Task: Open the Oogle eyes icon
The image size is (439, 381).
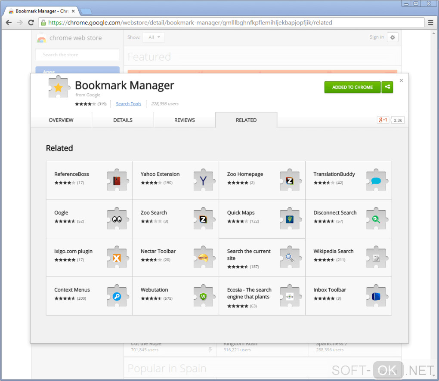Action: click(x=118, y=218)
